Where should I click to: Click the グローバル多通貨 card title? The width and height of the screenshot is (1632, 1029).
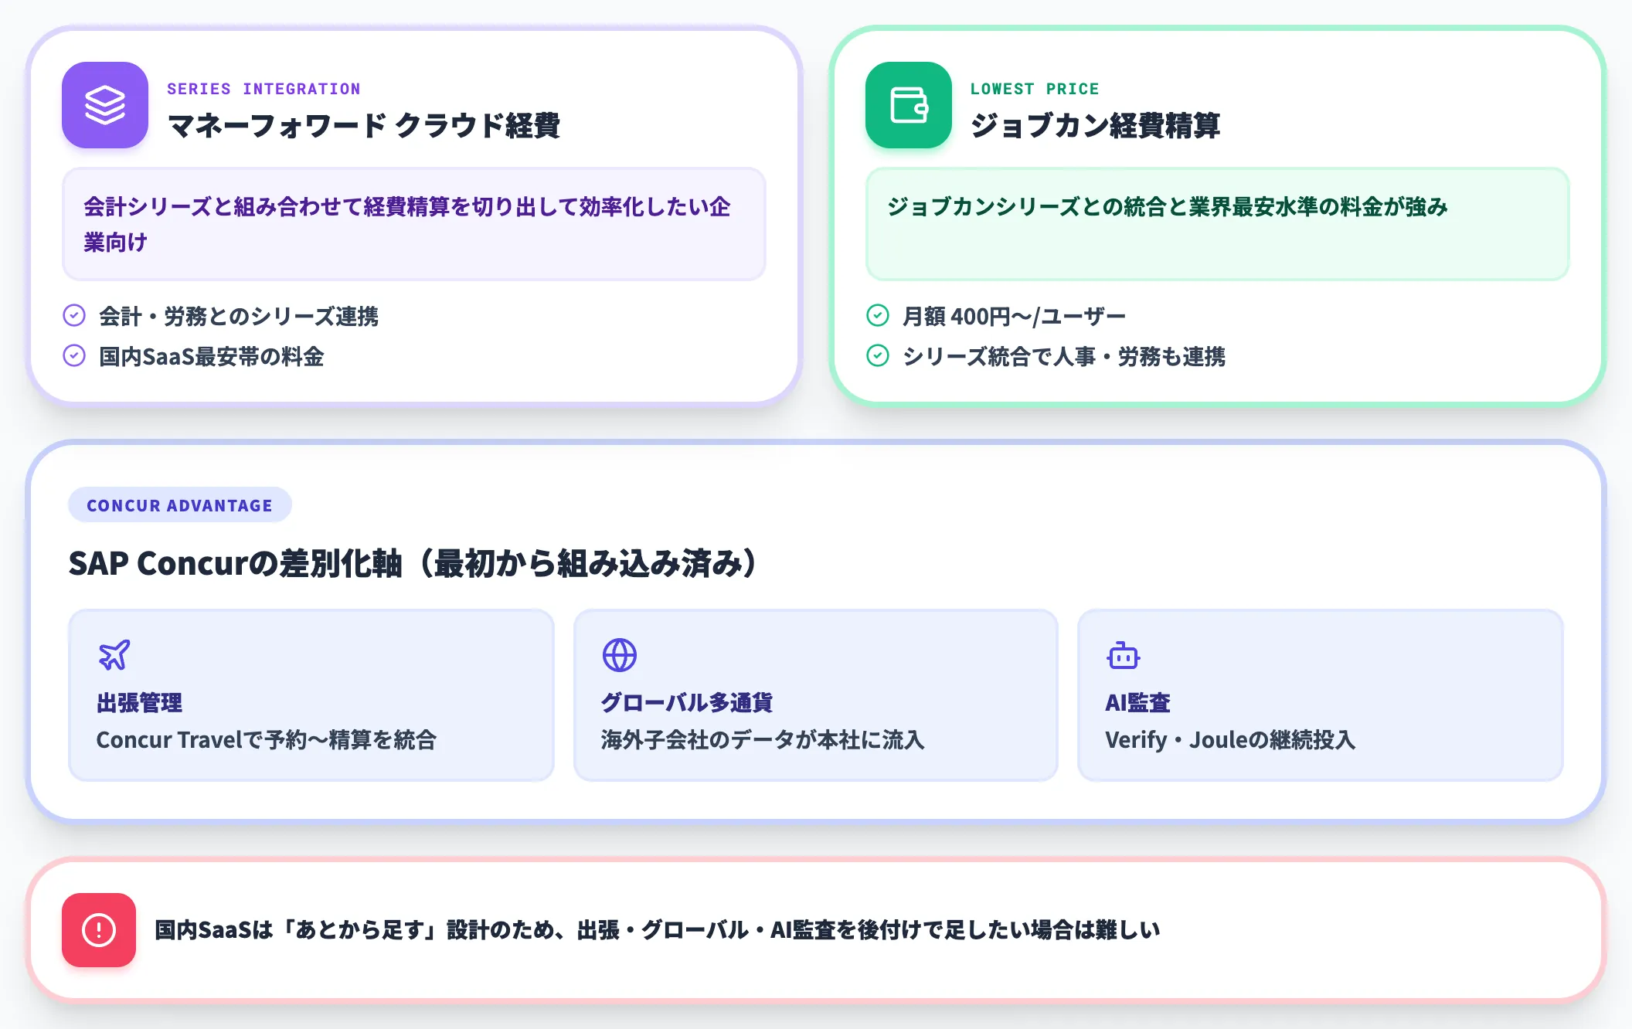pos(687,702)
